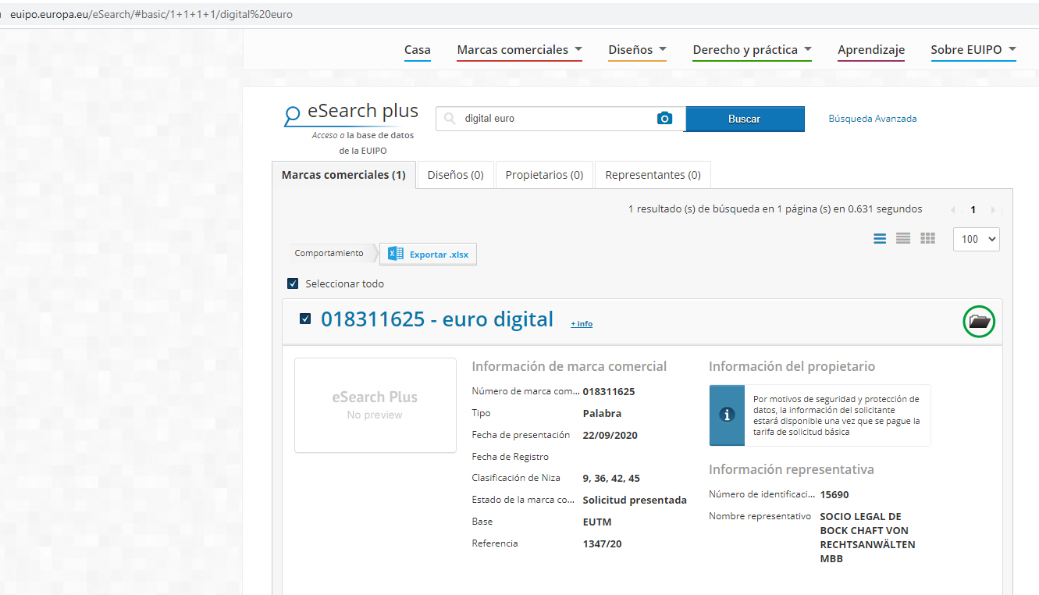Click the blue info icon in owner panel
Image resolution: width=1039 pixels, height=595 pixels.
click(727, 415)
